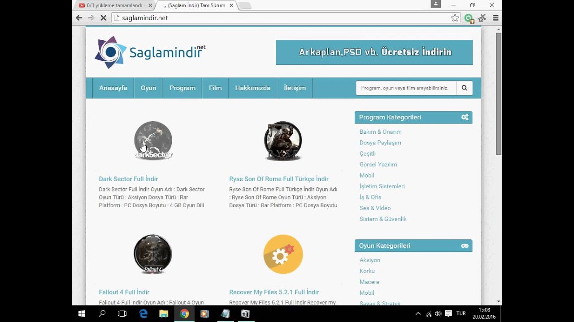Open İş & Ofis category
Image resolution: width=574 pixels, height=322 pixels.
tap(370, 197)
